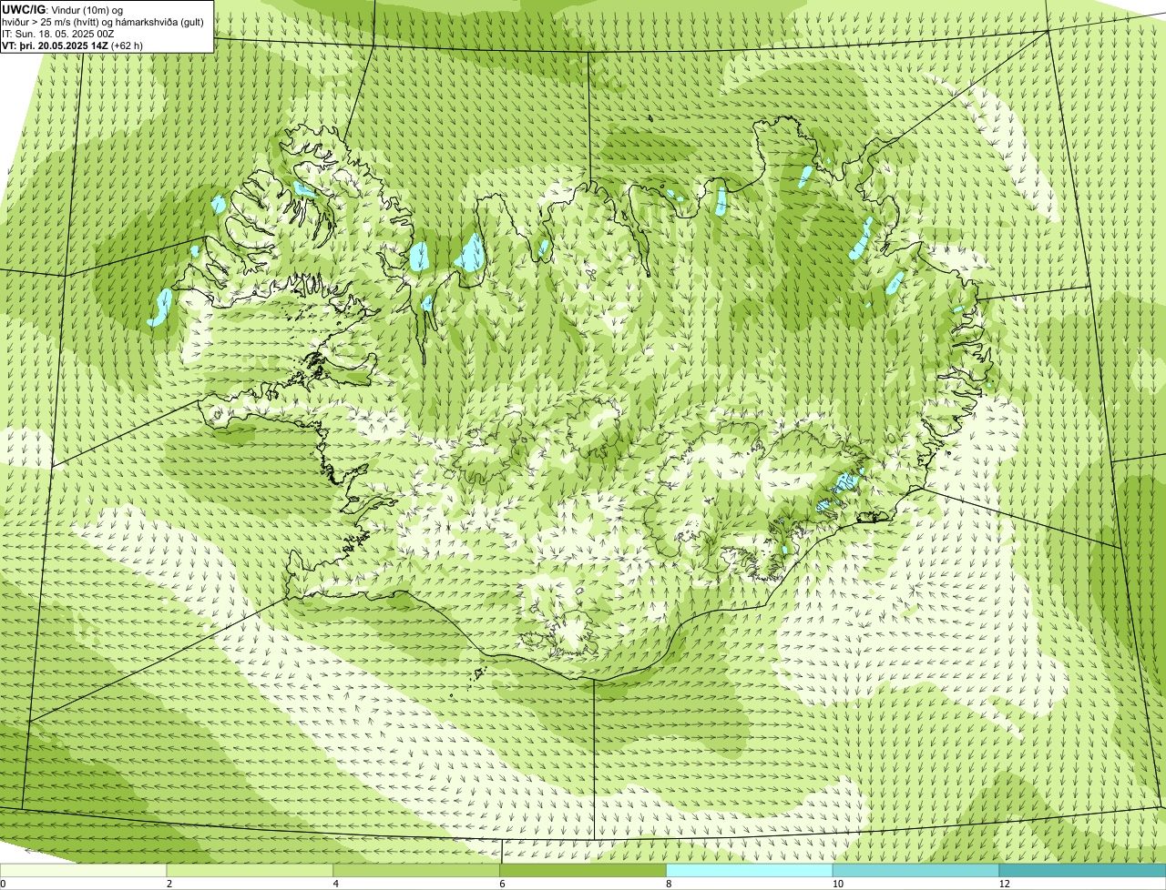Click the initial time 'IT: Sun. 18. 05. 2025 00Z'
1166x890 pixels.
(x=58, y=34)
